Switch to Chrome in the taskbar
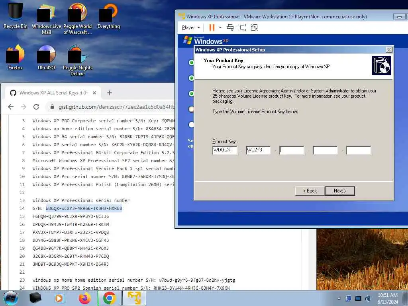 pyautogui.click(x=110, y=298)
